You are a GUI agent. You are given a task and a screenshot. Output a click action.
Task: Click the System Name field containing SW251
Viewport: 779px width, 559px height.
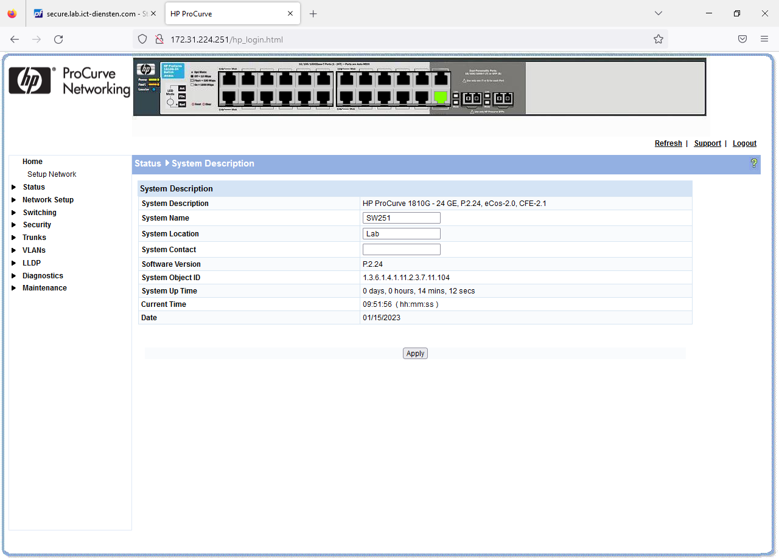pos(402,218)
